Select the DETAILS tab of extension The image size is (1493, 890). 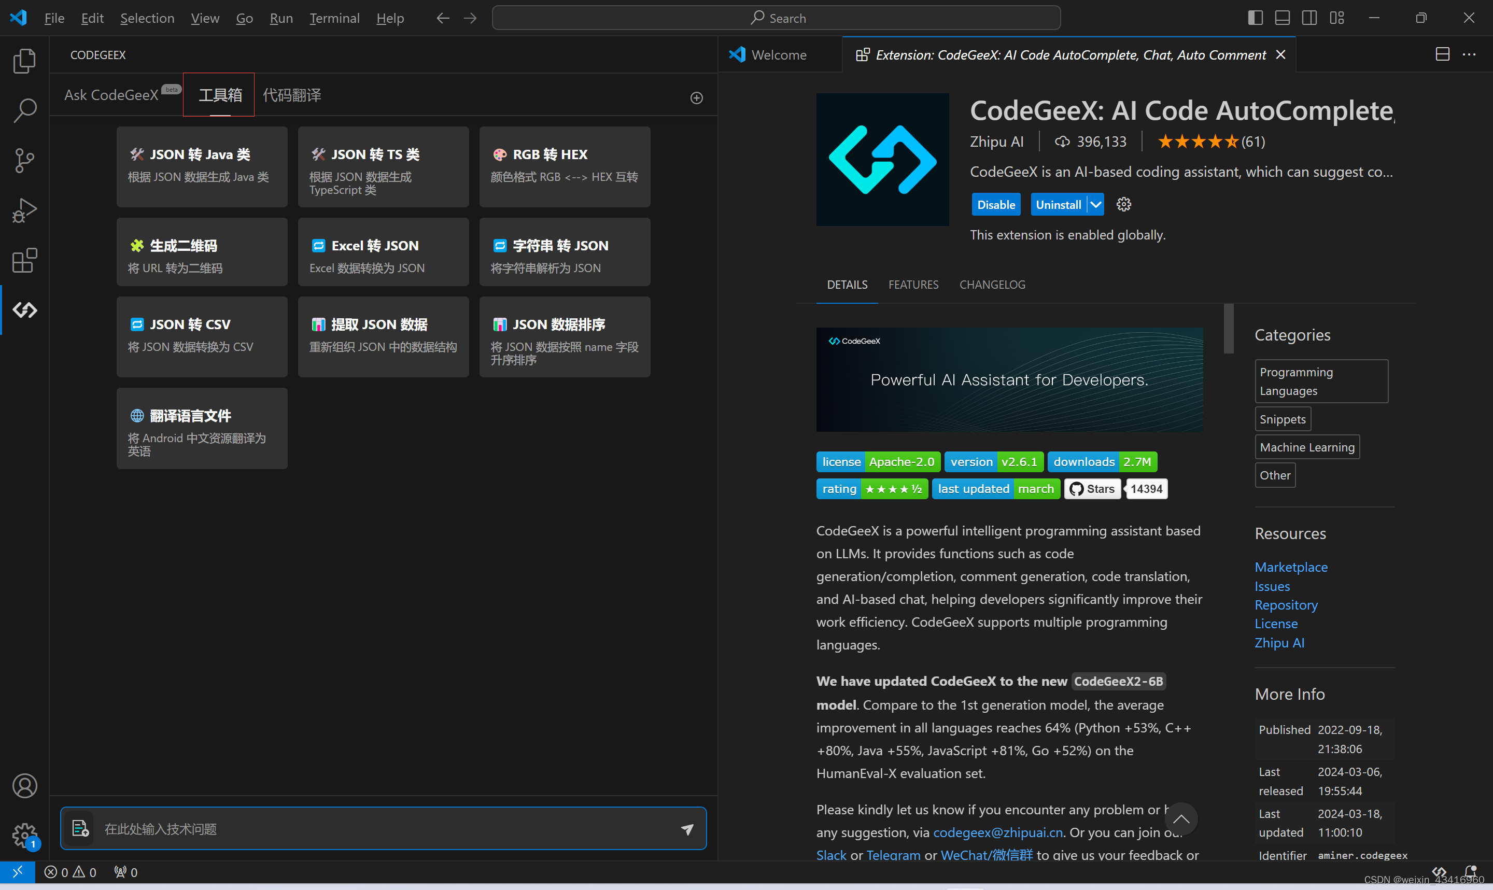847,284
